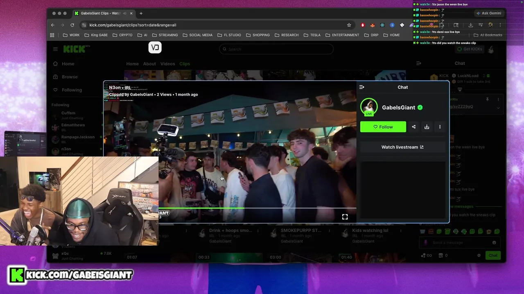Seek using the clip progress bar

[x=257, y=208]
